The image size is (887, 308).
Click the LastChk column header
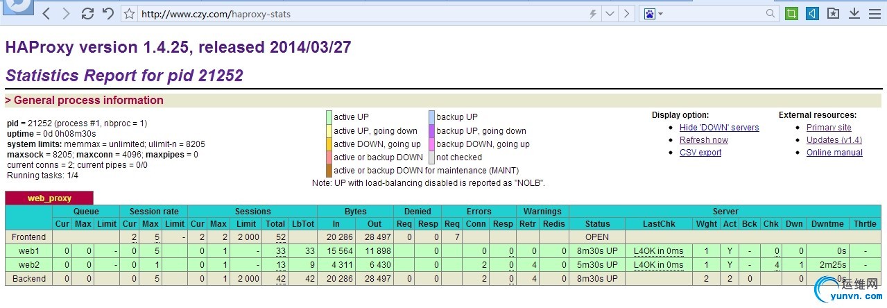(x=659, y=224)
